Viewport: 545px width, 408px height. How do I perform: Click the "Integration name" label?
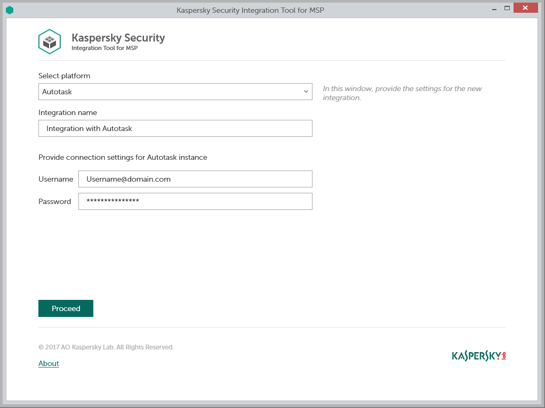[x=68, y=112]
